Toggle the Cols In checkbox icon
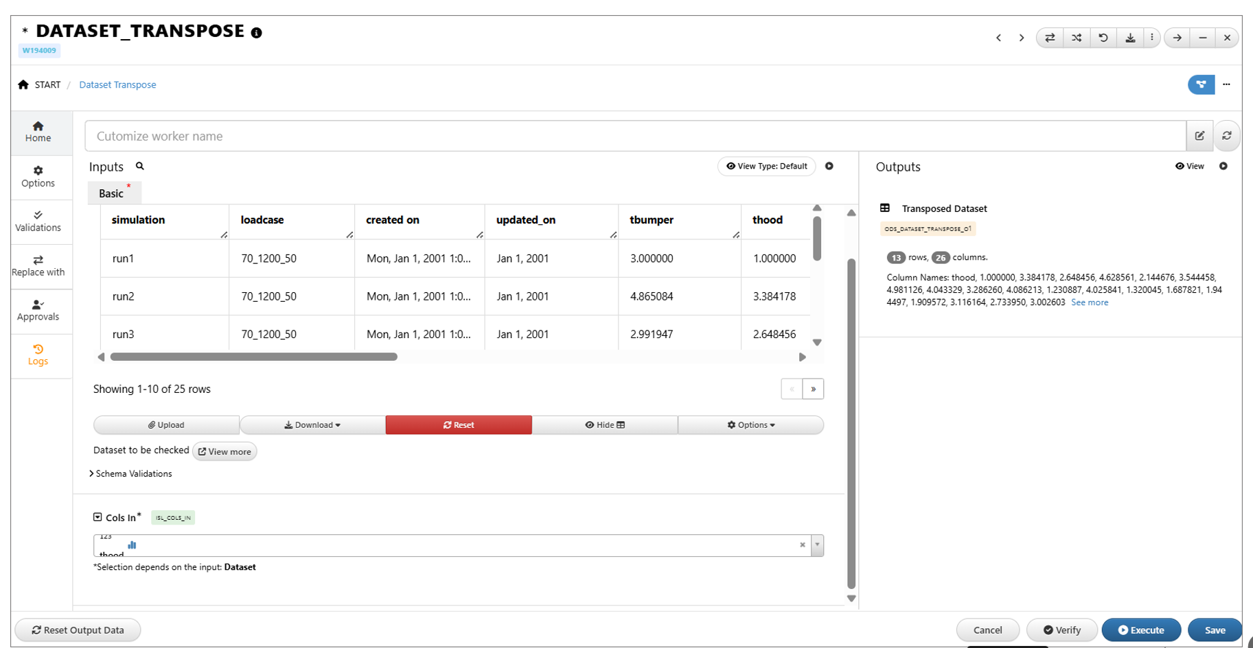The height and width of the screenshot is (648, 1253). [x=97, y=517]
